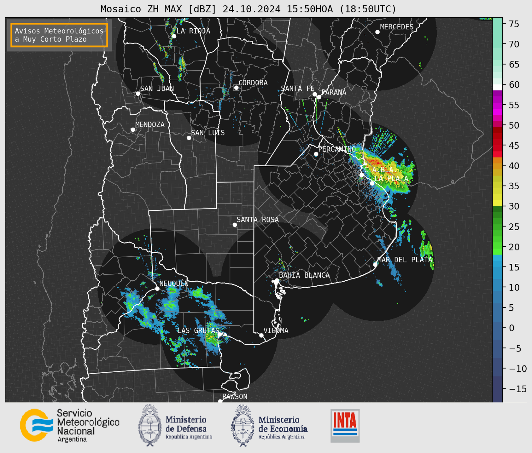532x453 pixels.
Task: Click the PERGAMINO city marker dot
Action: pos(316,154)
